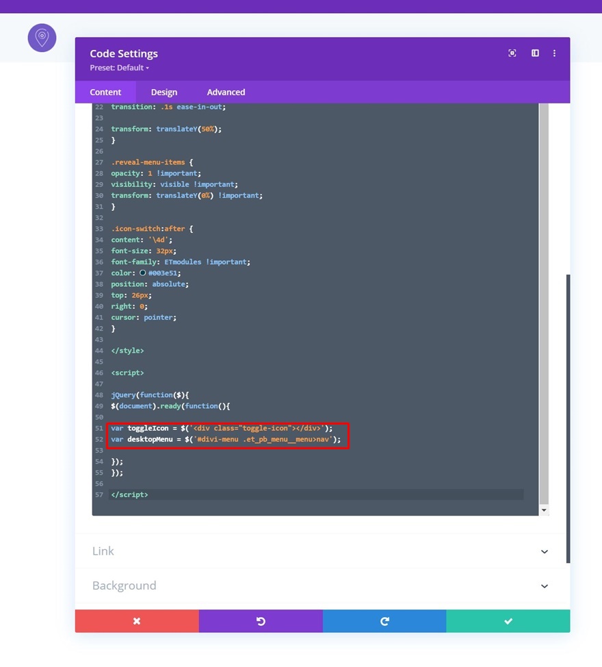Screen dimensions: 602x667
Task: Open the Preset: Default dropdown
Action: tap(120, 68)
